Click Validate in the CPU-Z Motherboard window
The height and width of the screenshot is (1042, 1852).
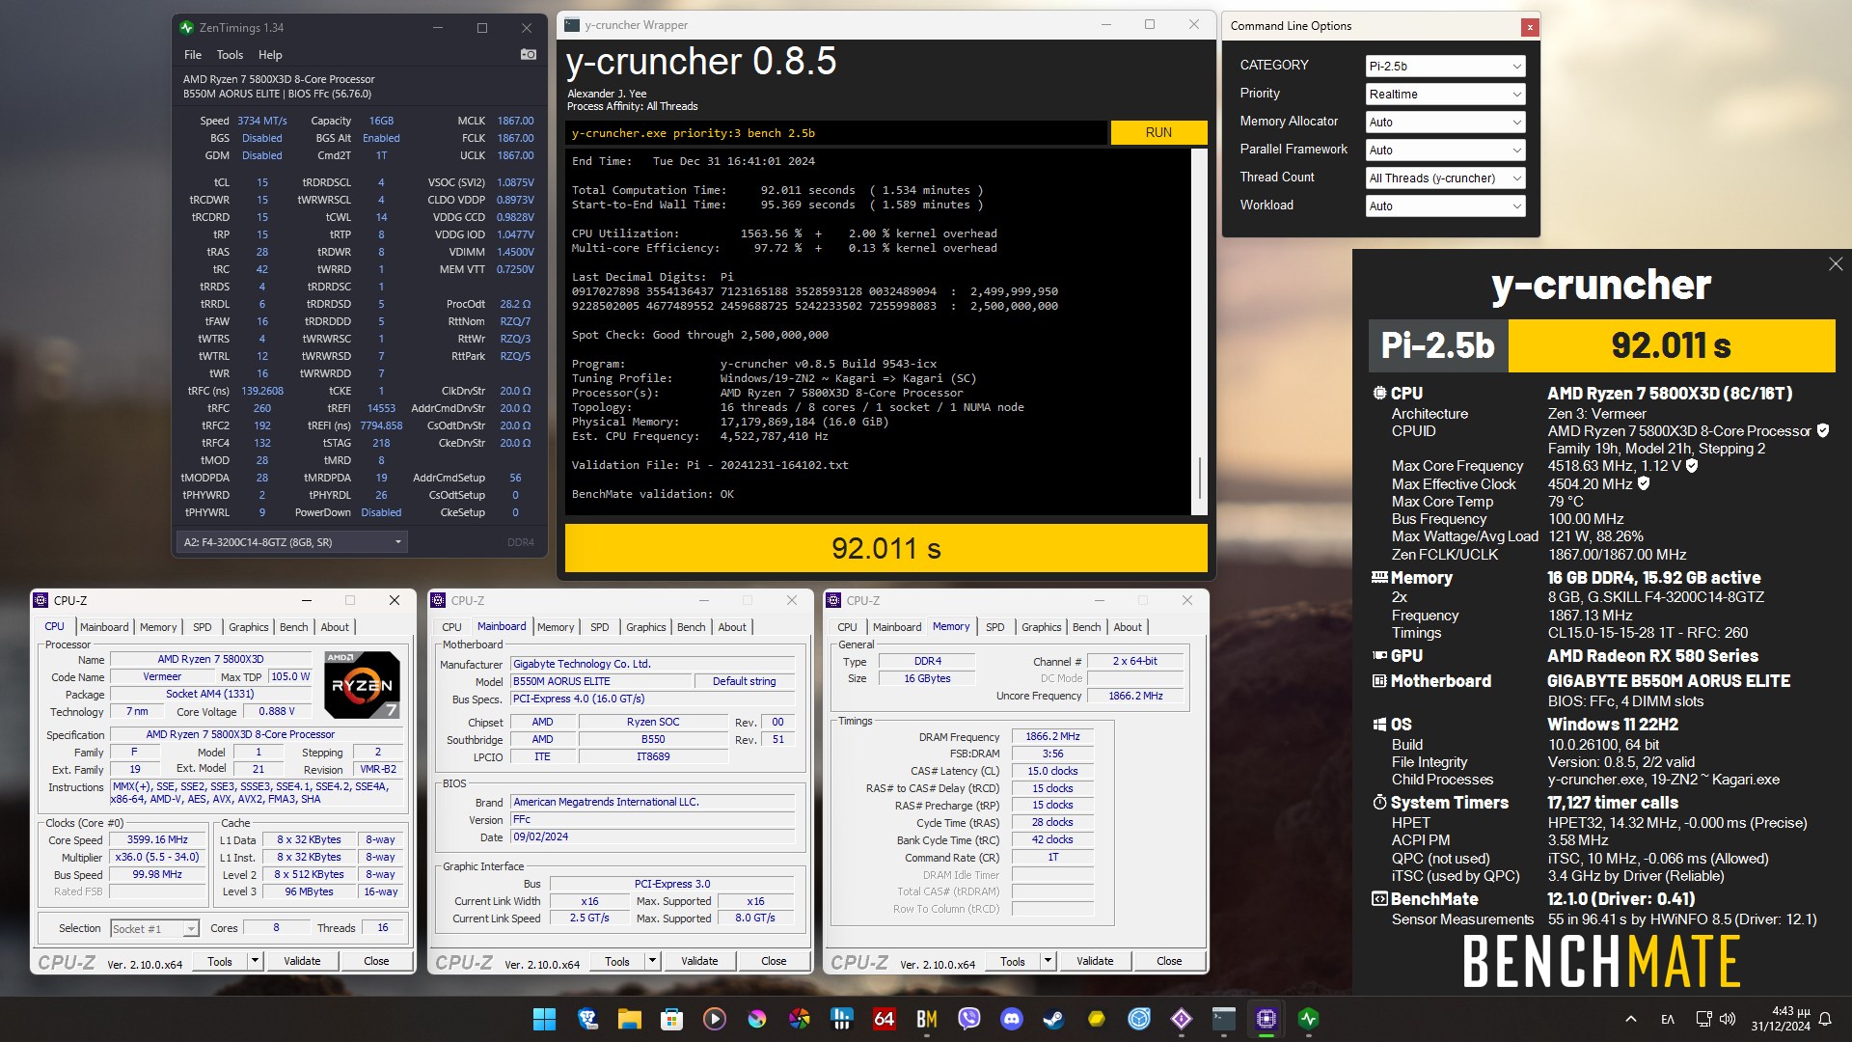tap(699, 961)
